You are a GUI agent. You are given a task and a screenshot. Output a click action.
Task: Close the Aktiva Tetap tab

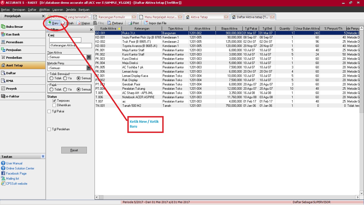226,17
